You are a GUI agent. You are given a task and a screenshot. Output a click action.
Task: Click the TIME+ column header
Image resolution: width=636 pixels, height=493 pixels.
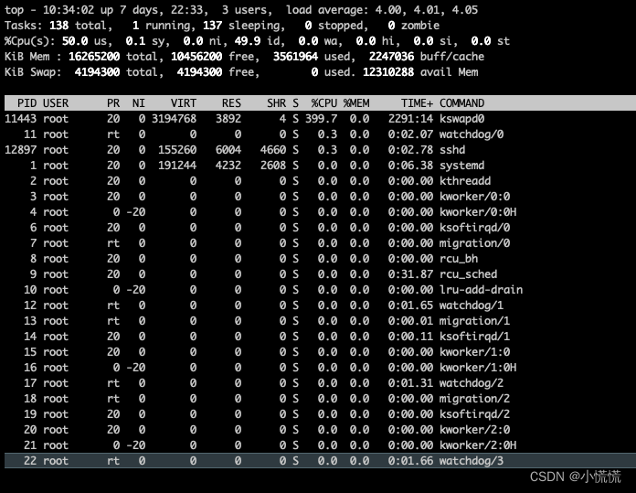coord(417,103)
